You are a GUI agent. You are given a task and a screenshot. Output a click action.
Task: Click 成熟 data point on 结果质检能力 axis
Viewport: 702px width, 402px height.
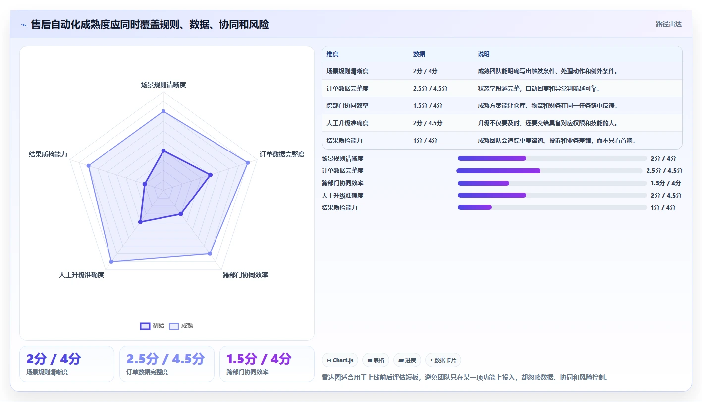coord(89,165)
